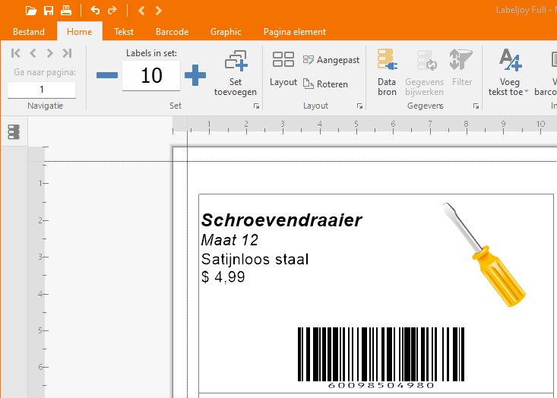Go back with the left chevron in title bar
557x398 pixels.
141,11
